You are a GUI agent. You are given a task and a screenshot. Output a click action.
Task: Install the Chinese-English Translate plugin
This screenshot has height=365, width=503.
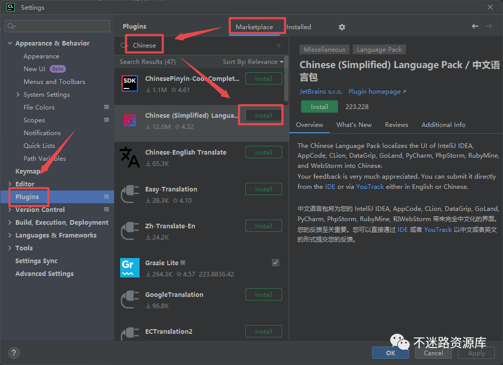tap(264, 153)
